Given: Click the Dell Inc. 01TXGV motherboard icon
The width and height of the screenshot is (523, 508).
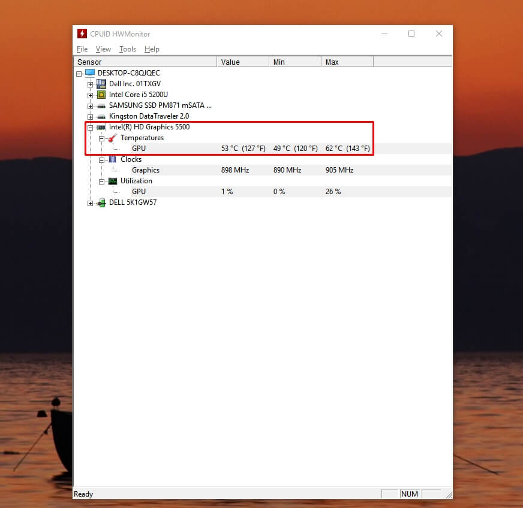Looking at the screenshot, I should [101, 83].
